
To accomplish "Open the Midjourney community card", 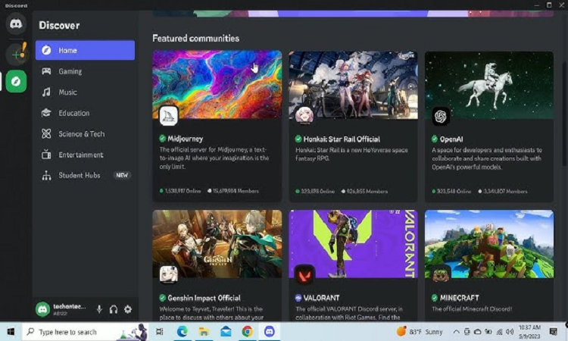I will pyautogui.click(x=217, y=125).
